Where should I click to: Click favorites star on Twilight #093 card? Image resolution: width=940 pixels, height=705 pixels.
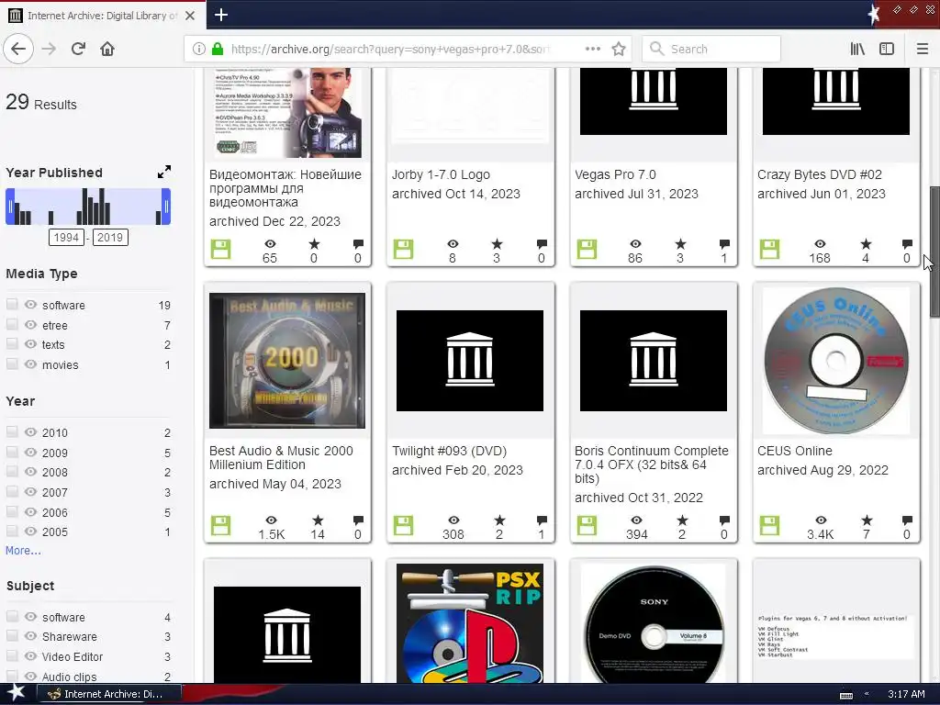tap(499, 520)
